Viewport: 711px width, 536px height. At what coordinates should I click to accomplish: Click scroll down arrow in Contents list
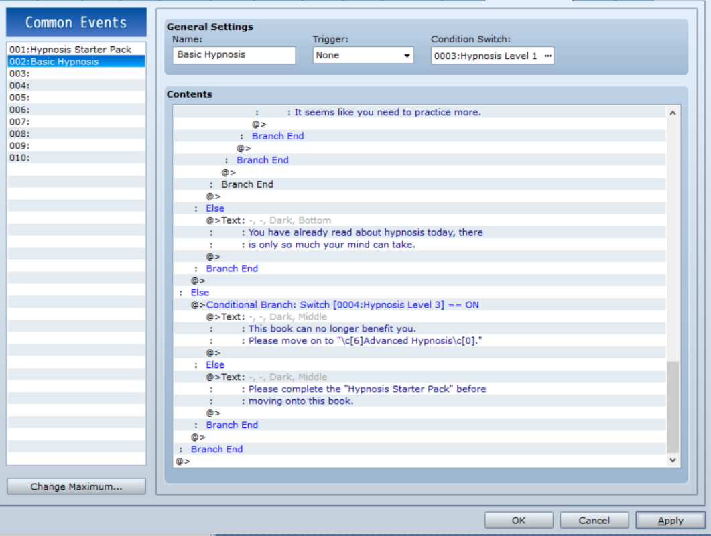[x=672, y=460]
